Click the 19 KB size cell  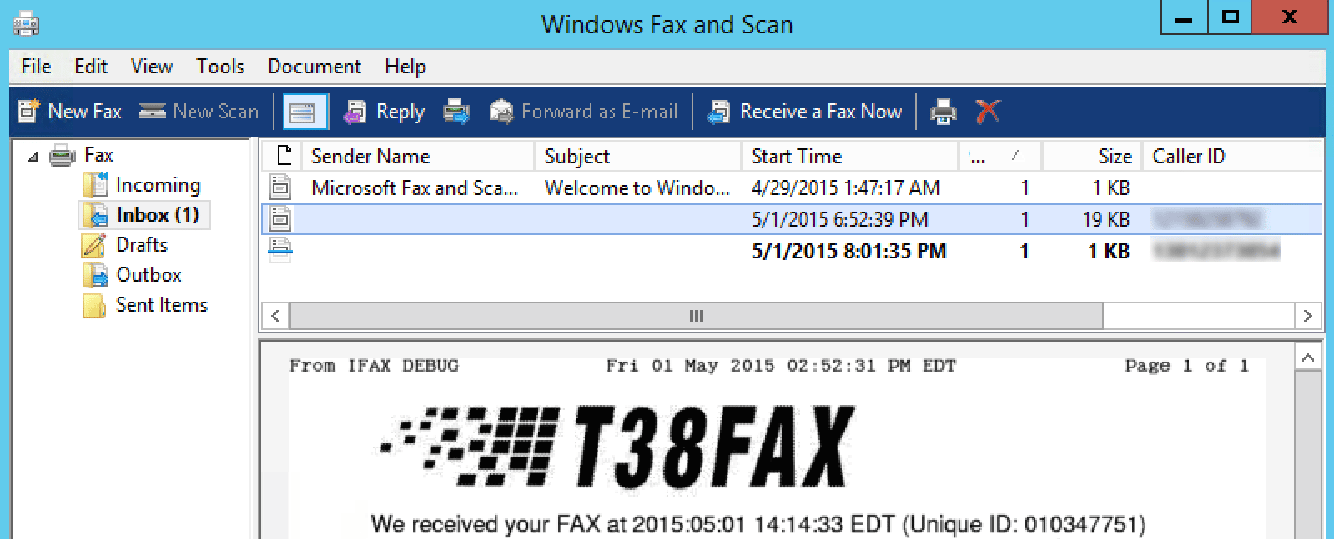(x=1105, y=219)
